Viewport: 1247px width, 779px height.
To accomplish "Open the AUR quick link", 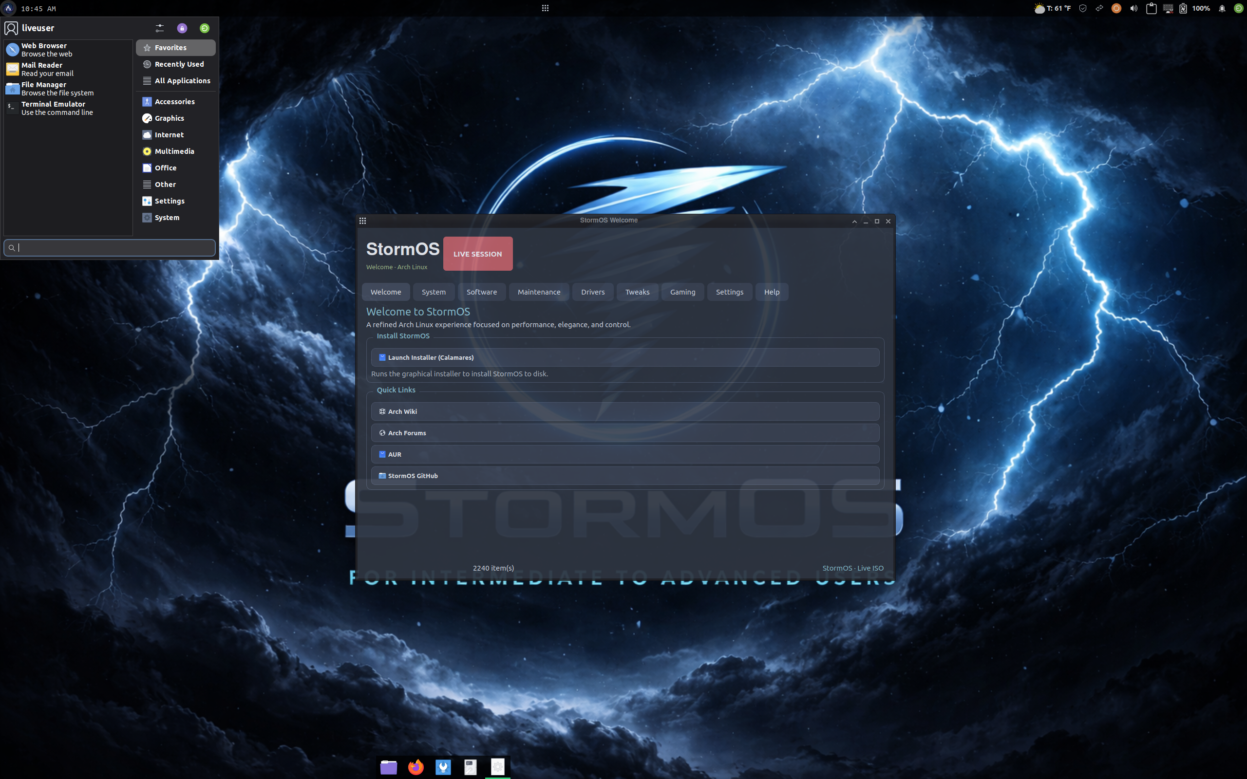I will 624,454.
